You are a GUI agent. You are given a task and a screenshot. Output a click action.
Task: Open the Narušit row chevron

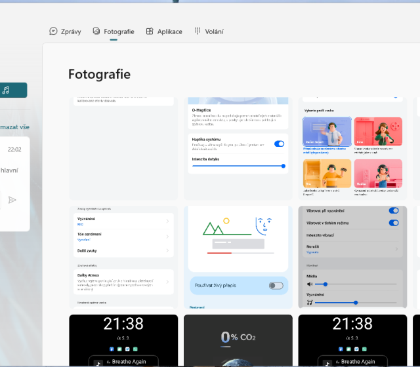pyautogui.click(x=395, y=249)
